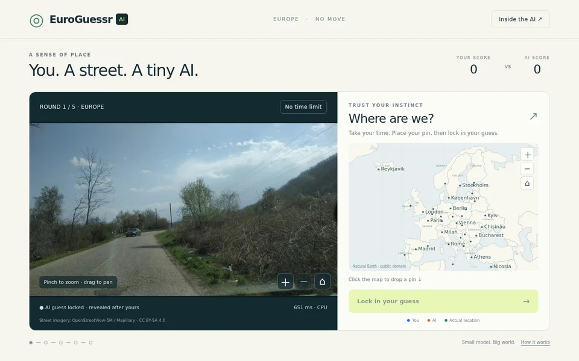This screenshot has width=579, height=361.
Task: Choose Bucharest on the map
Action: (x=476, y=235)
